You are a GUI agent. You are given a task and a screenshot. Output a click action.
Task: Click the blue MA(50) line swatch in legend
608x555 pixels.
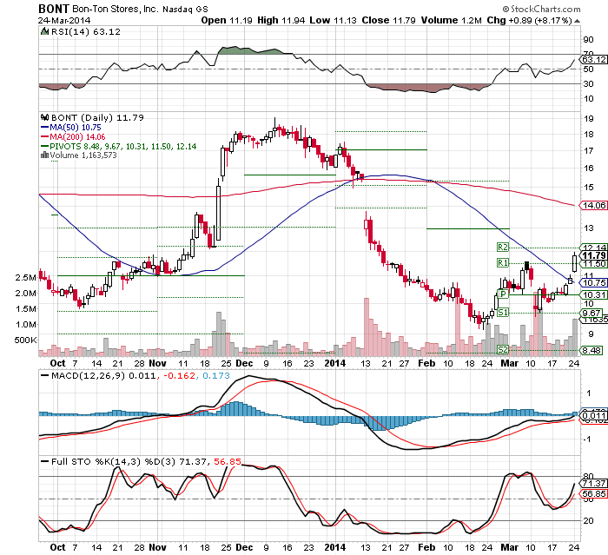tap(44, 127)
